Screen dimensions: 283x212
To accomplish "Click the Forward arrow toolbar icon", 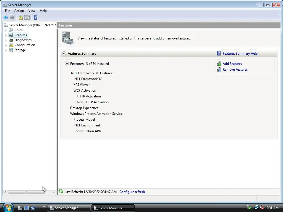I will click(12, 17).
